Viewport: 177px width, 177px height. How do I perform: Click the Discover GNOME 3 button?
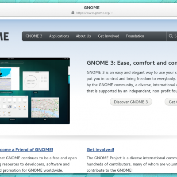point(131,102)
